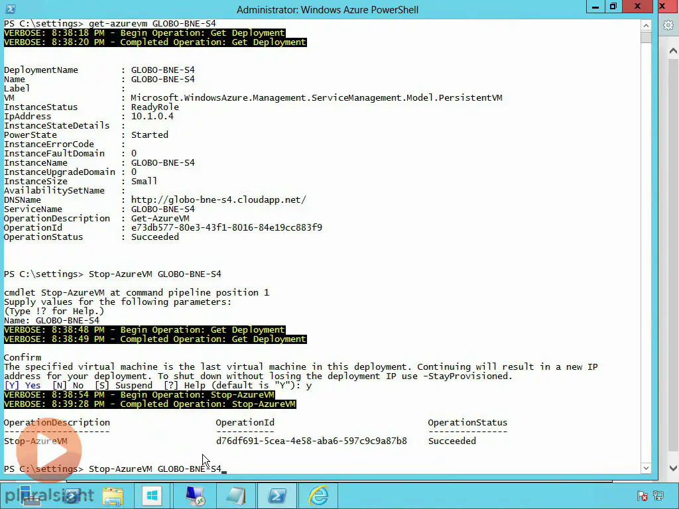Click the current command-line input 'Stop-AzureVM GLOBO-BNE-S4' at bottom
679x509 pixels.
155,469
